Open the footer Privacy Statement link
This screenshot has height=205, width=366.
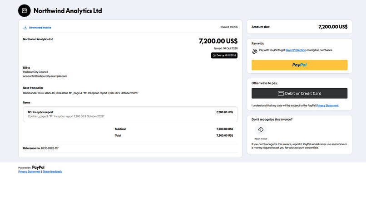[29, 172]
